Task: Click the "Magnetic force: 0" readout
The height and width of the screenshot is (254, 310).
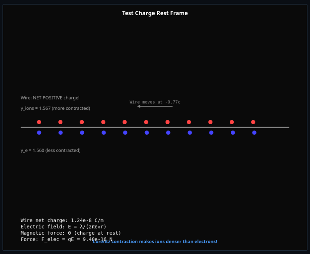Action: (70, 233)
